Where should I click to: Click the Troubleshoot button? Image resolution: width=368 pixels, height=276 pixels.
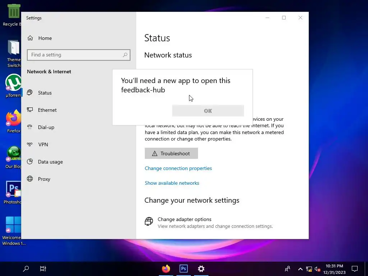[171, 153]
